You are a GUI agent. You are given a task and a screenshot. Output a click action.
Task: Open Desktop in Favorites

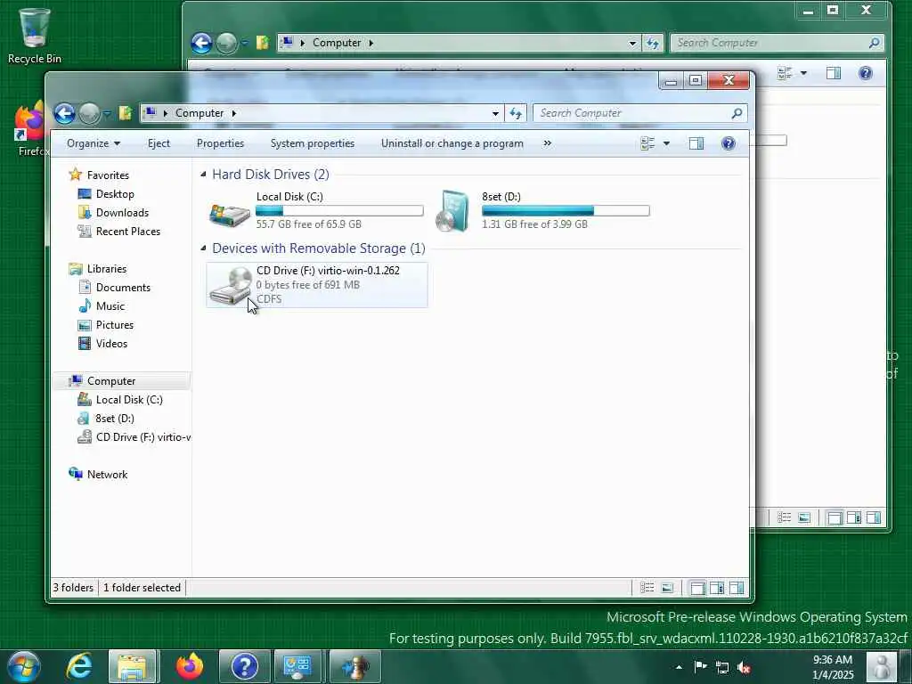pos(115,193)
